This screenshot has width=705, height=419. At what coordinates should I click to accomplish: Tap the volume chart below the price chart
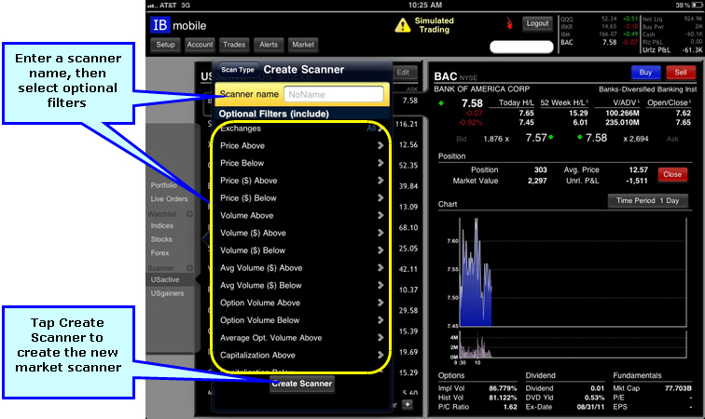(574, 344)
